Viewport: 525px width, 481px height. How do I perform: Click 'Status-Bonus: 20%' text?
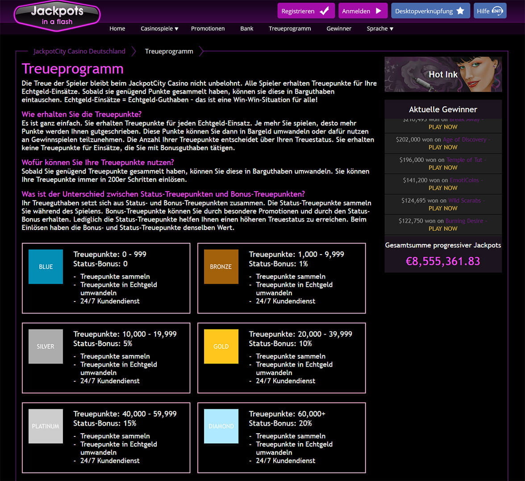point(280,423)
